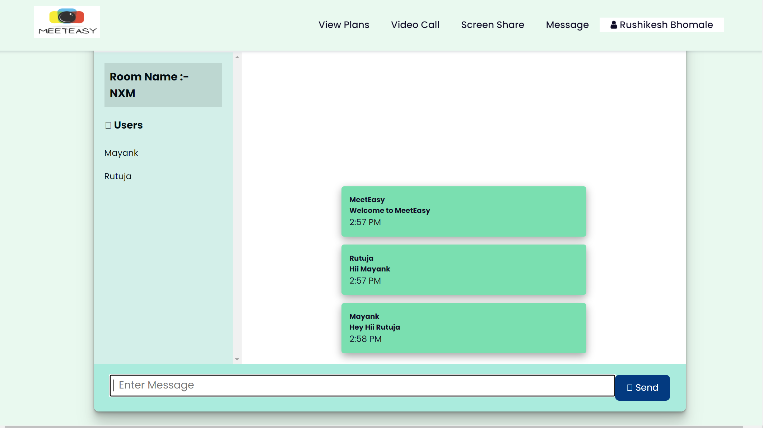Viewport: 763px width, 428px height.
Task: Select Mayank's Hey Hii Rutuja message bubble
Action: tap(464, 327)
